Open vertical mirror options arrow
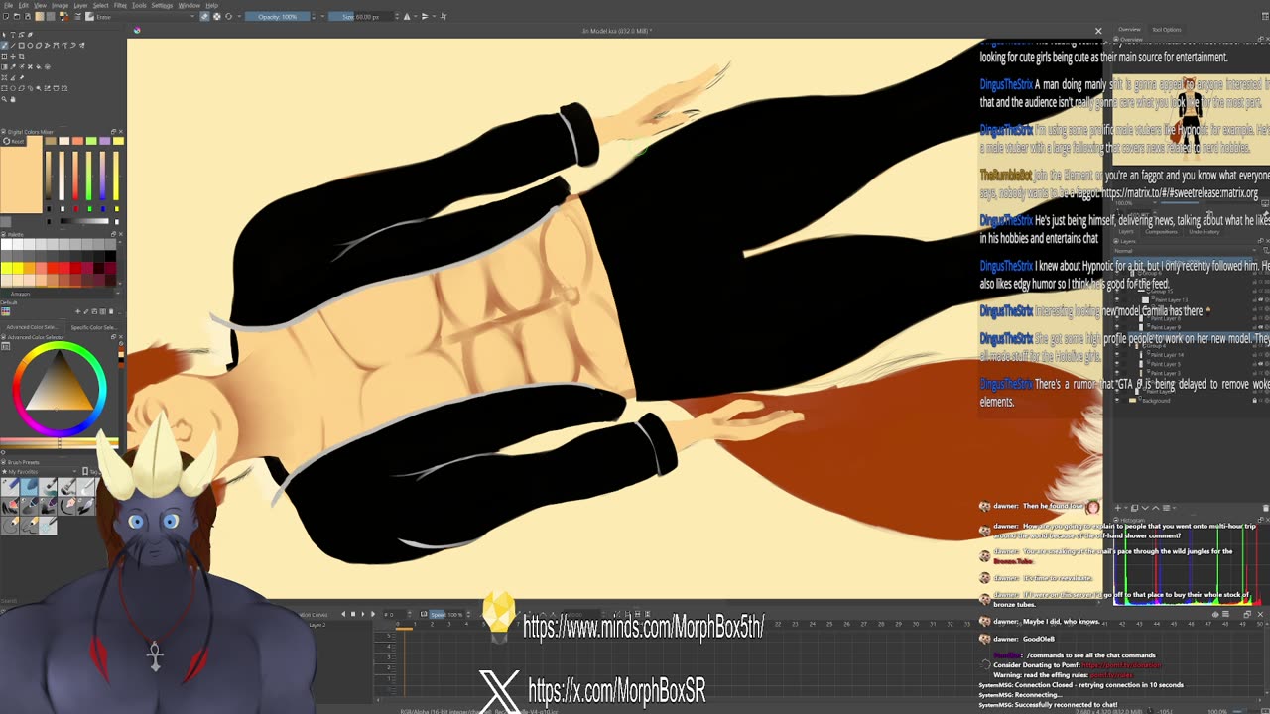This screenshot has height=714, width=1270. tap(434, 17)
